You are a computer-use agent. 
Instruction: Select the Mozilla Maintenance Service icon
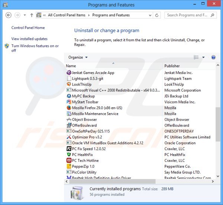pyautogui.click(x=69, y=113)
